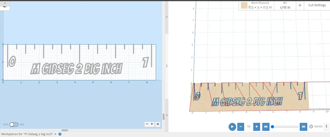The width and height of the screenshot is (330, 137).
Task: Expand the Workpieces panel chevron
Action: (x=55, y=134)
